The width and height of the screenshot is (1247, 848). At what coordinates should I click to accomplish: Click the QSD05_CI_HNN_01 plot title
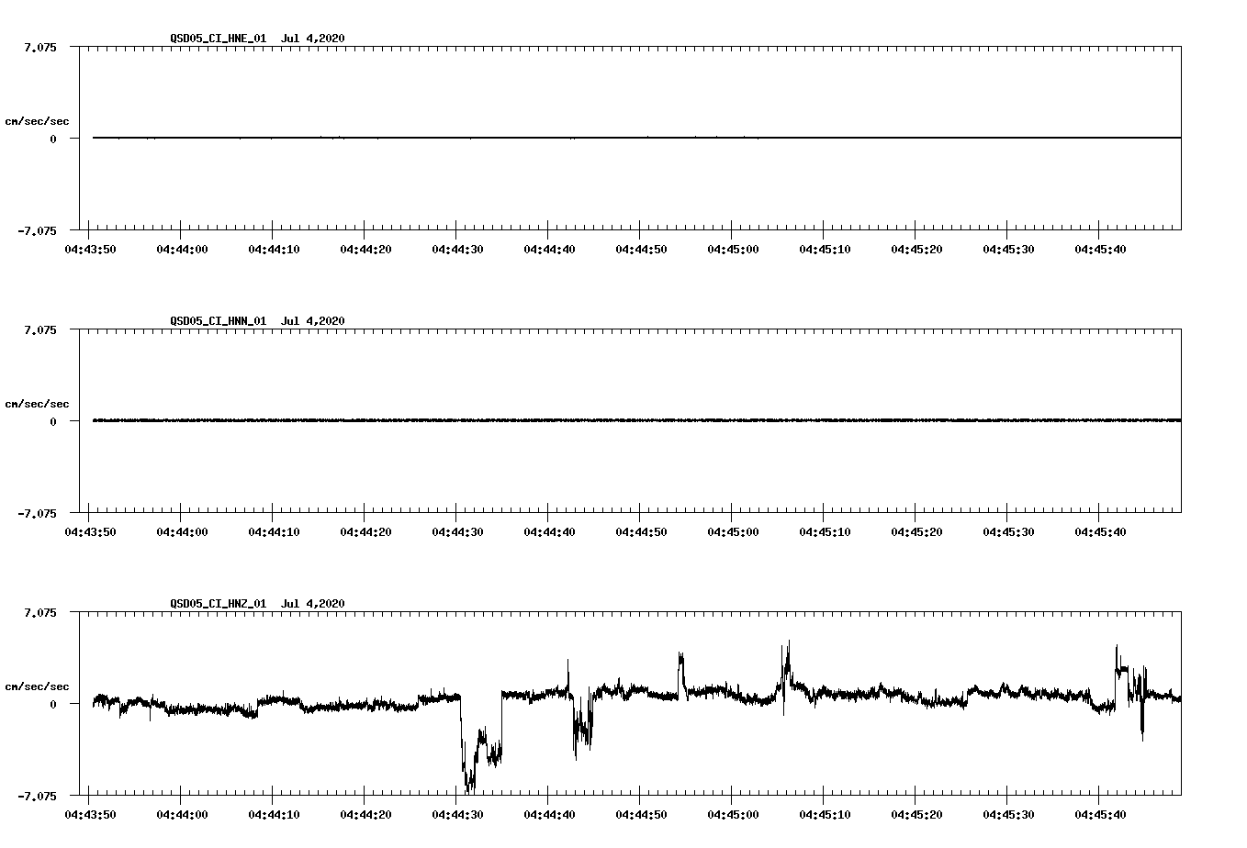(x=257, y=320)
